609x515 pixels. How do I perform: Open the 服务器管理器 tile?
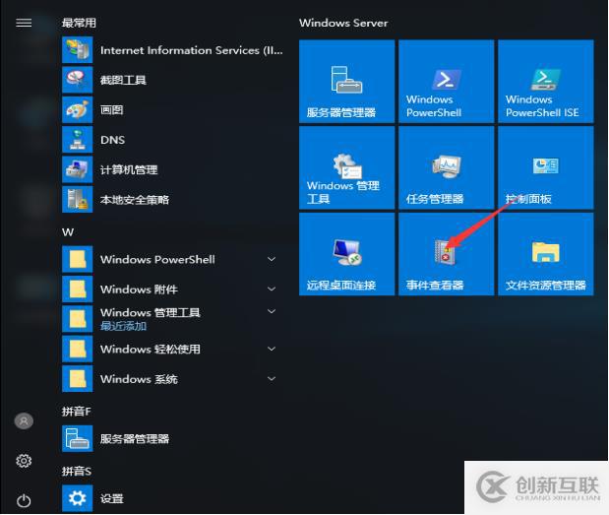point(347,81)
